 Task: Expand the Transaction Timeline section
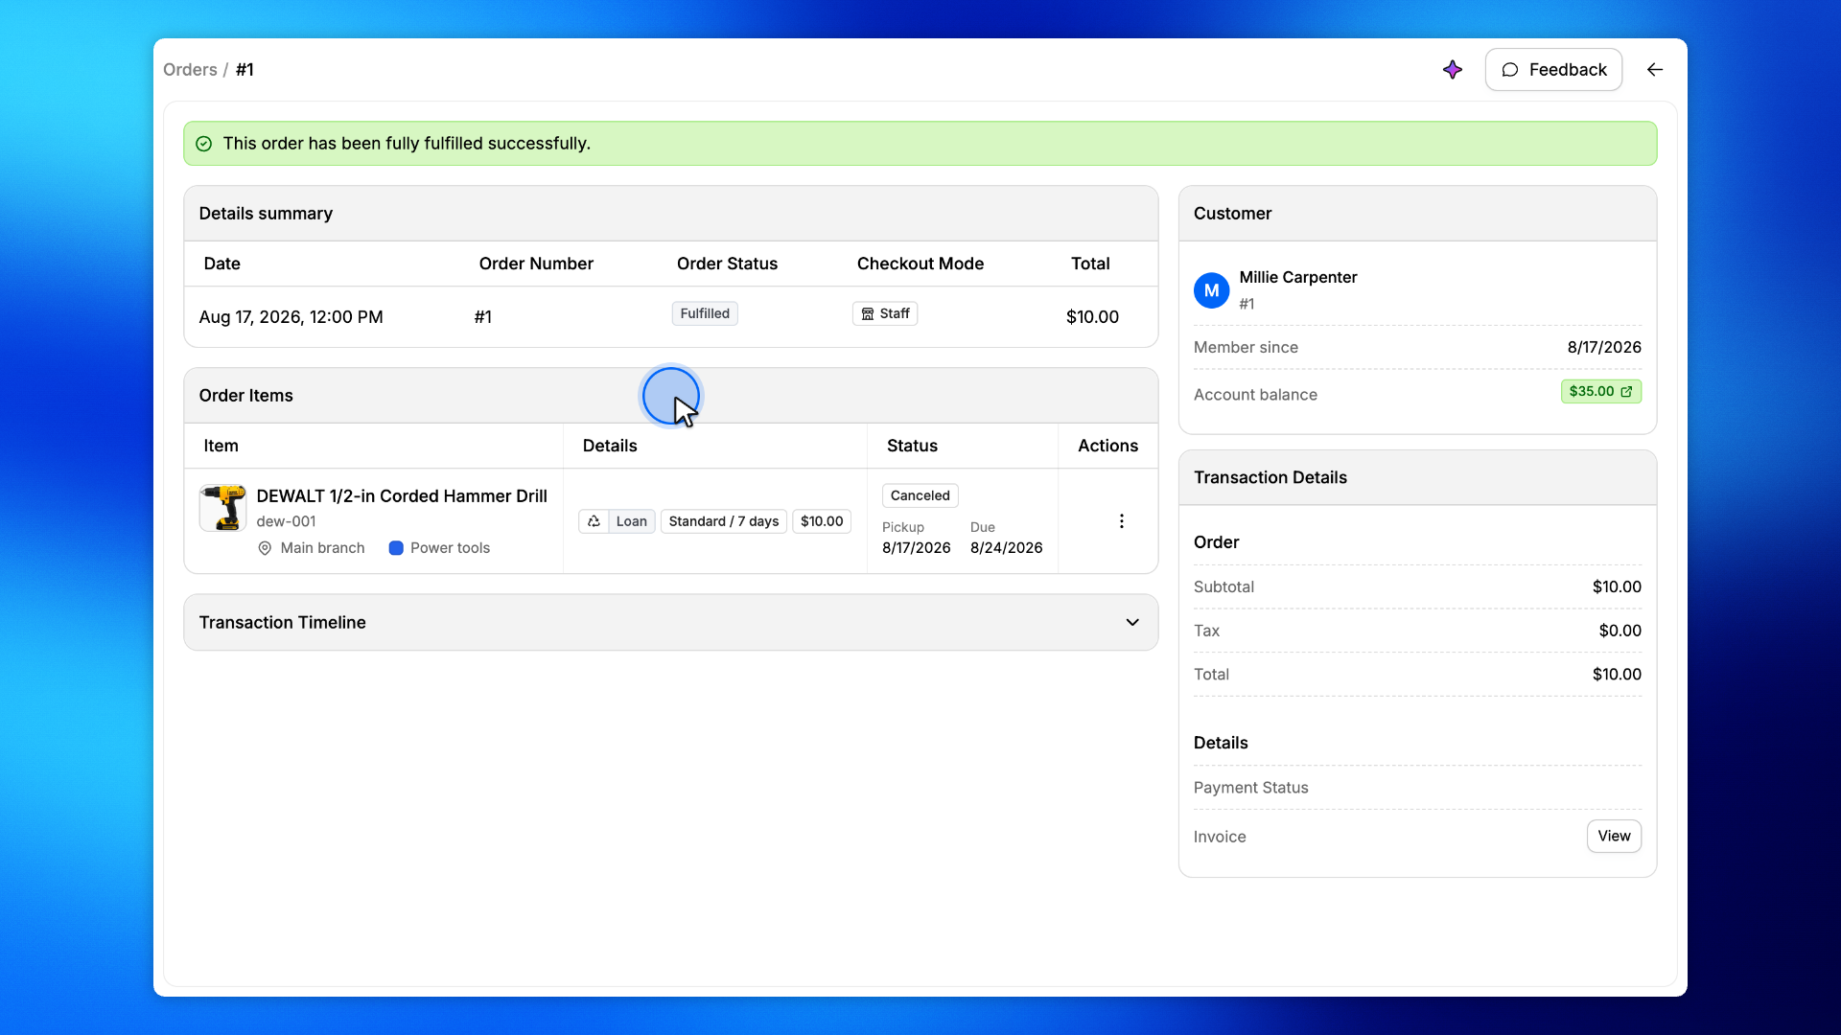pos(1132,623)
